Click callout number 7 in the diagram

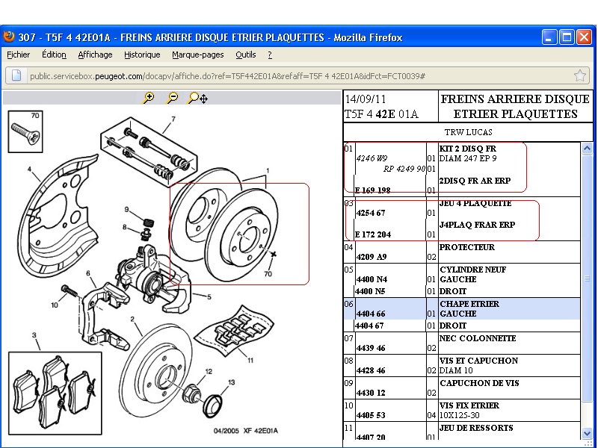173,119
